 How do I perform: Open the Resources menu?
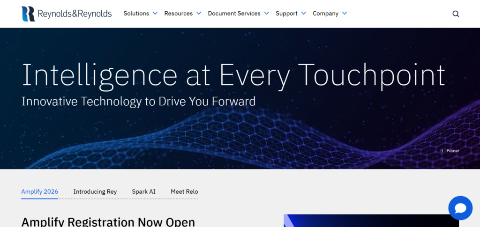tap(179, 14)
